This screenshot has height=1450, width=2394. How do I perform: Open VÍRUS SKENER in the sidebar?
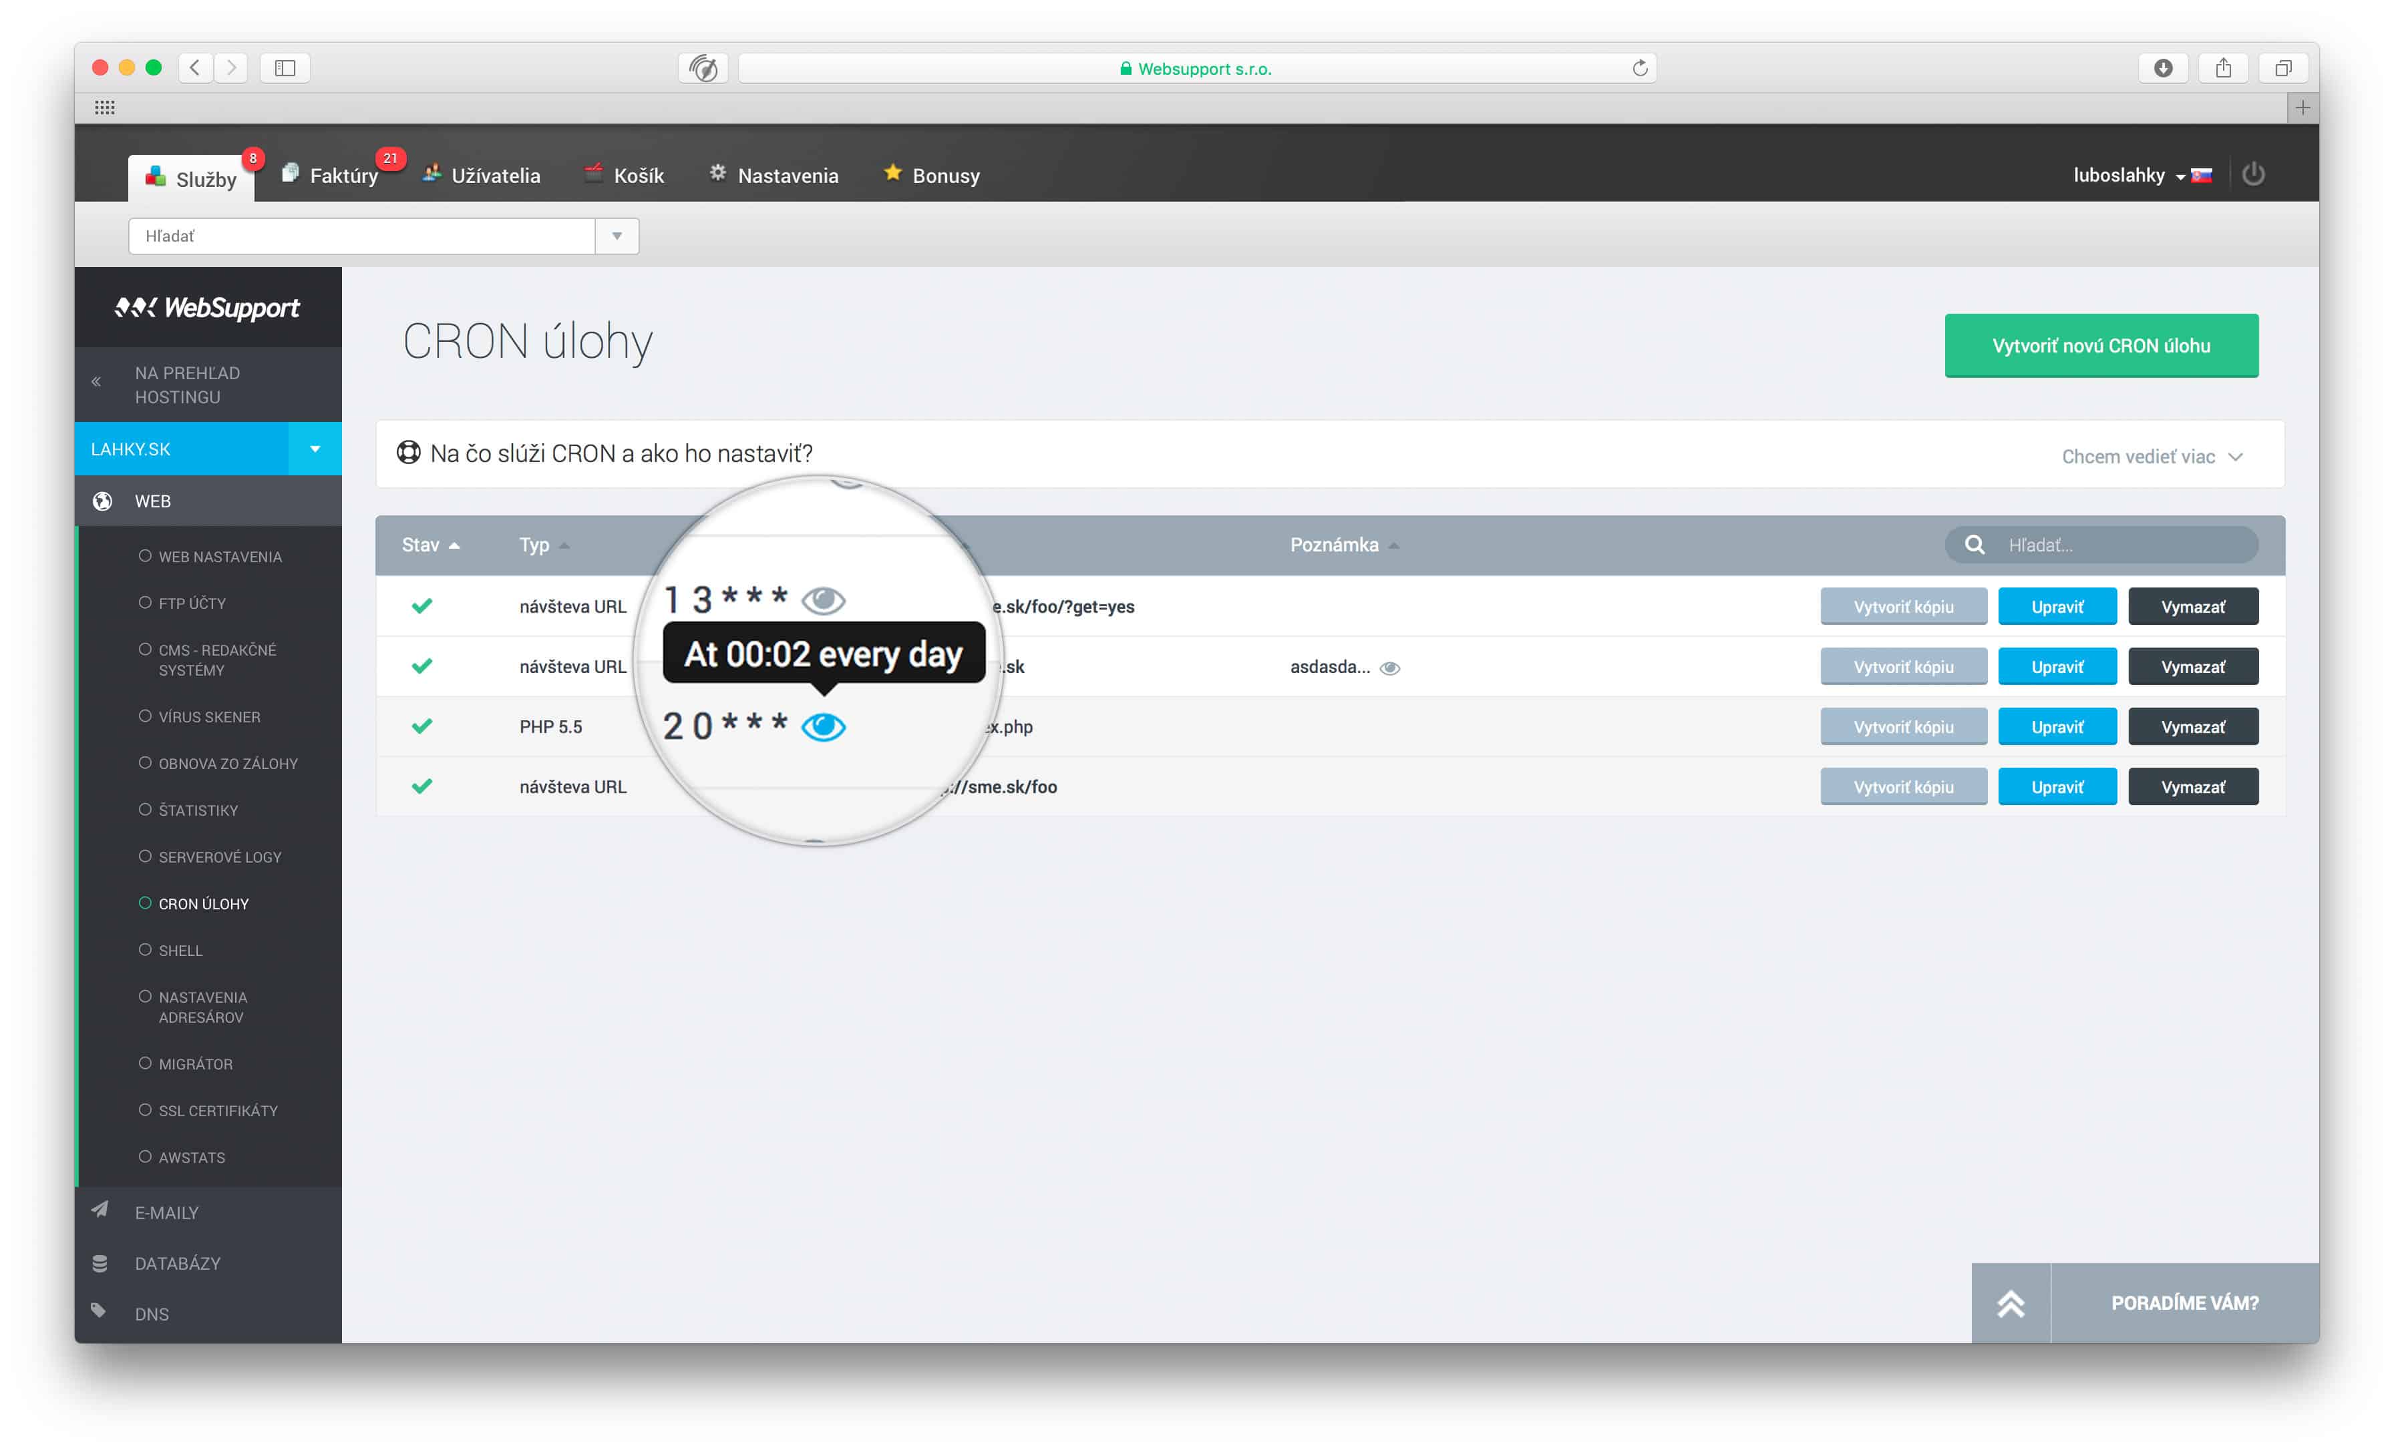coord(210,717)
